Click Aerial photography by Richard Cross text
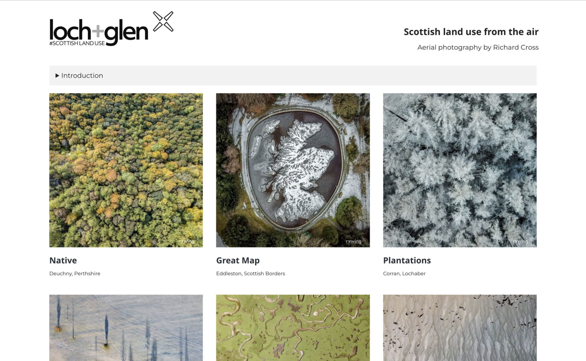The image size is (586, 361). (478, 47)
